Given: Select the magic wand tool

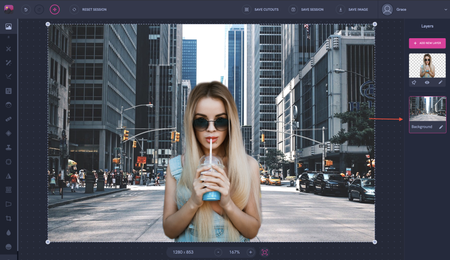Looking at the screenshot, I should point(8,63).
